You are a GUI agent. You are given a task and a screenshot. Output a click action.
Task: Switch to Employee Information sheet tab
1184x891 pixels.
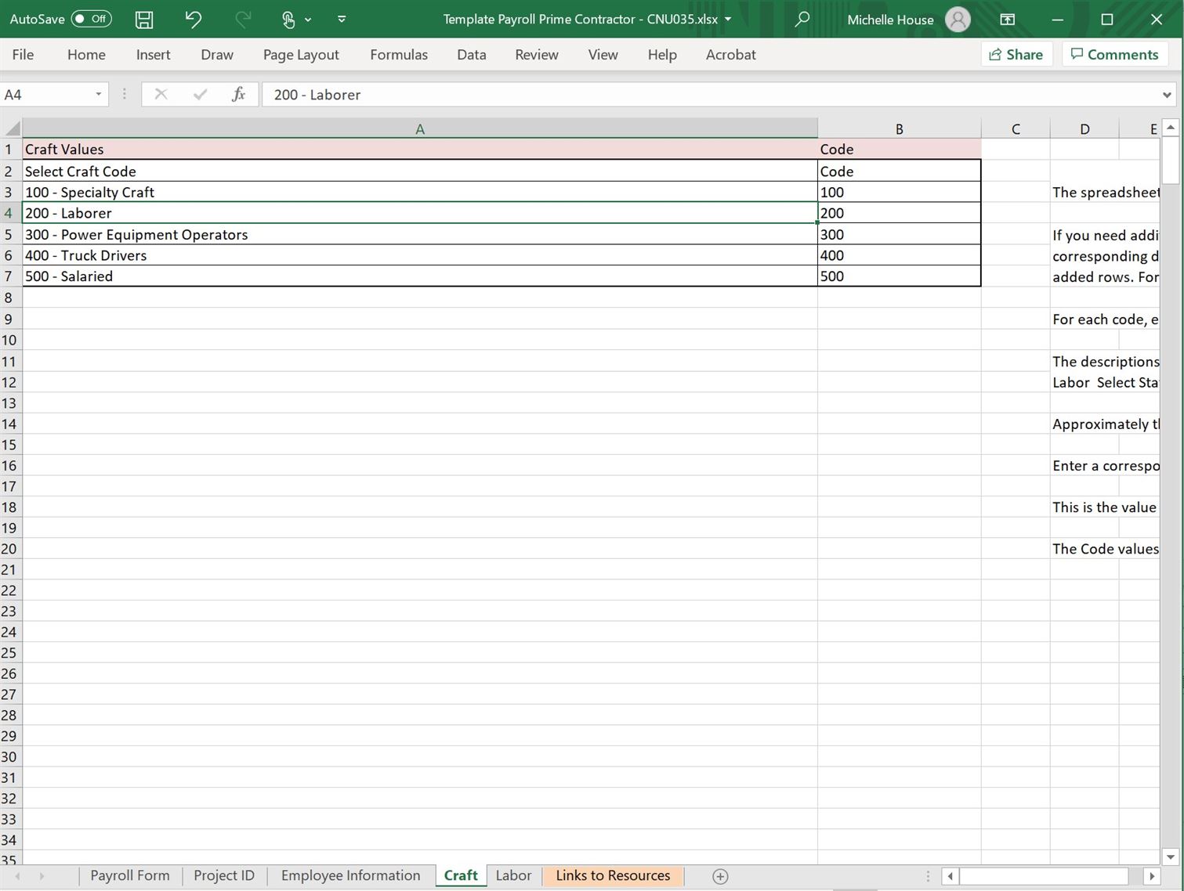[x=350, y=875]
